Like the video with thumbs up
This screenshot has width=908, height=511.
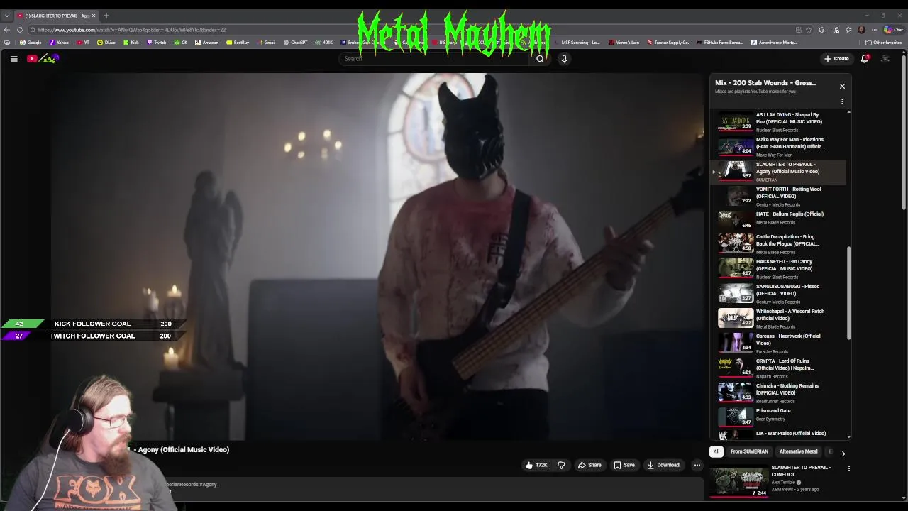[536, 465]
